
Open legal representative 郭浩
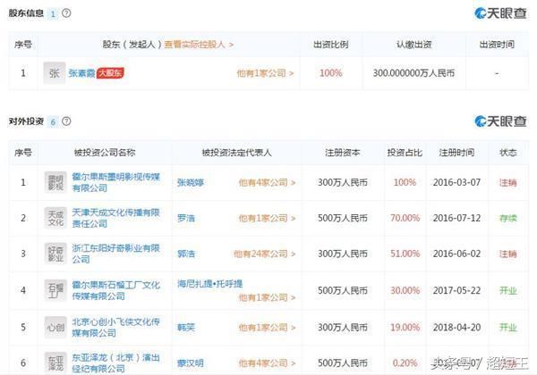(x=186, y=254)
